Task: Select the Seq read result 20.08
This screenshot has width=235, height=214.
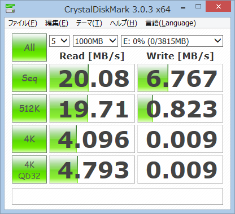Action: point(92,78)
